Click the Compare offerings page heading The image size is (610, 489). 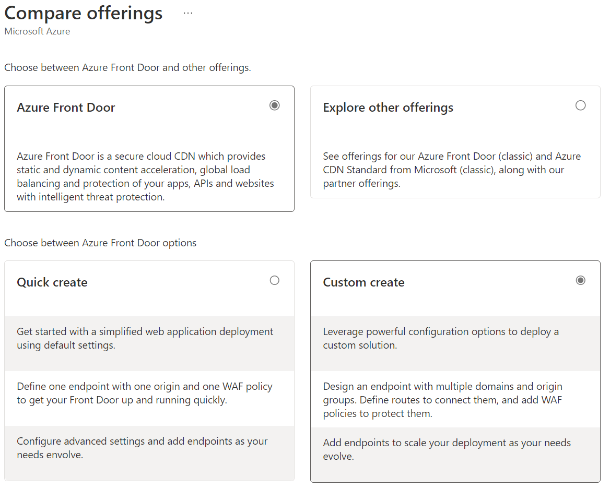point(84,13)
